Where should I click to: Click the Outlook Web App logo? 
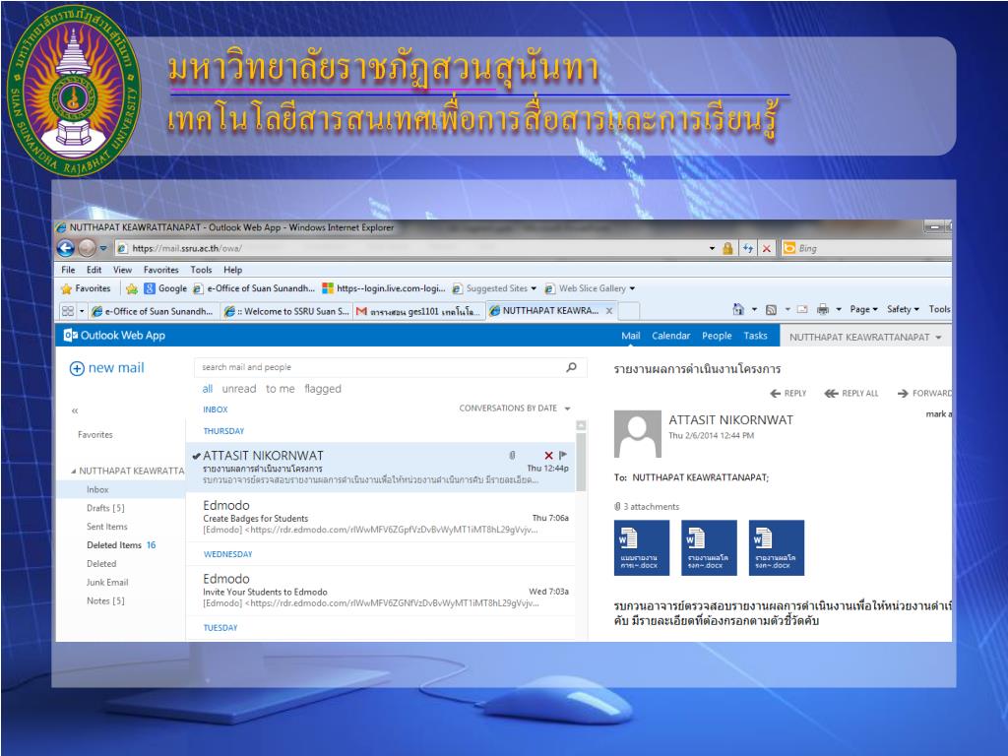(x=114, y=335)
